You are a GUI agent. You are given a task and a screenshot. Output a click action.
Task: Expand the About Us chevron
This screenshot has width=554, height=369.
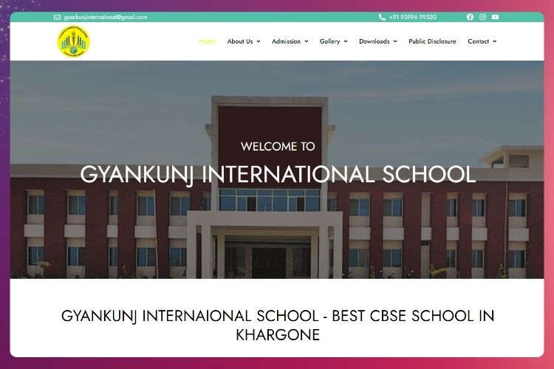pos(259,41)
